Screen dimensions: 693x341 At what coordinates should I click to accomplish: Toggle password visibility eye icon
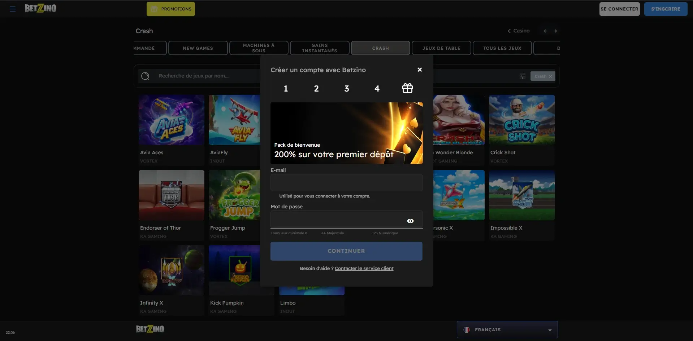click(x=410, y=221)
